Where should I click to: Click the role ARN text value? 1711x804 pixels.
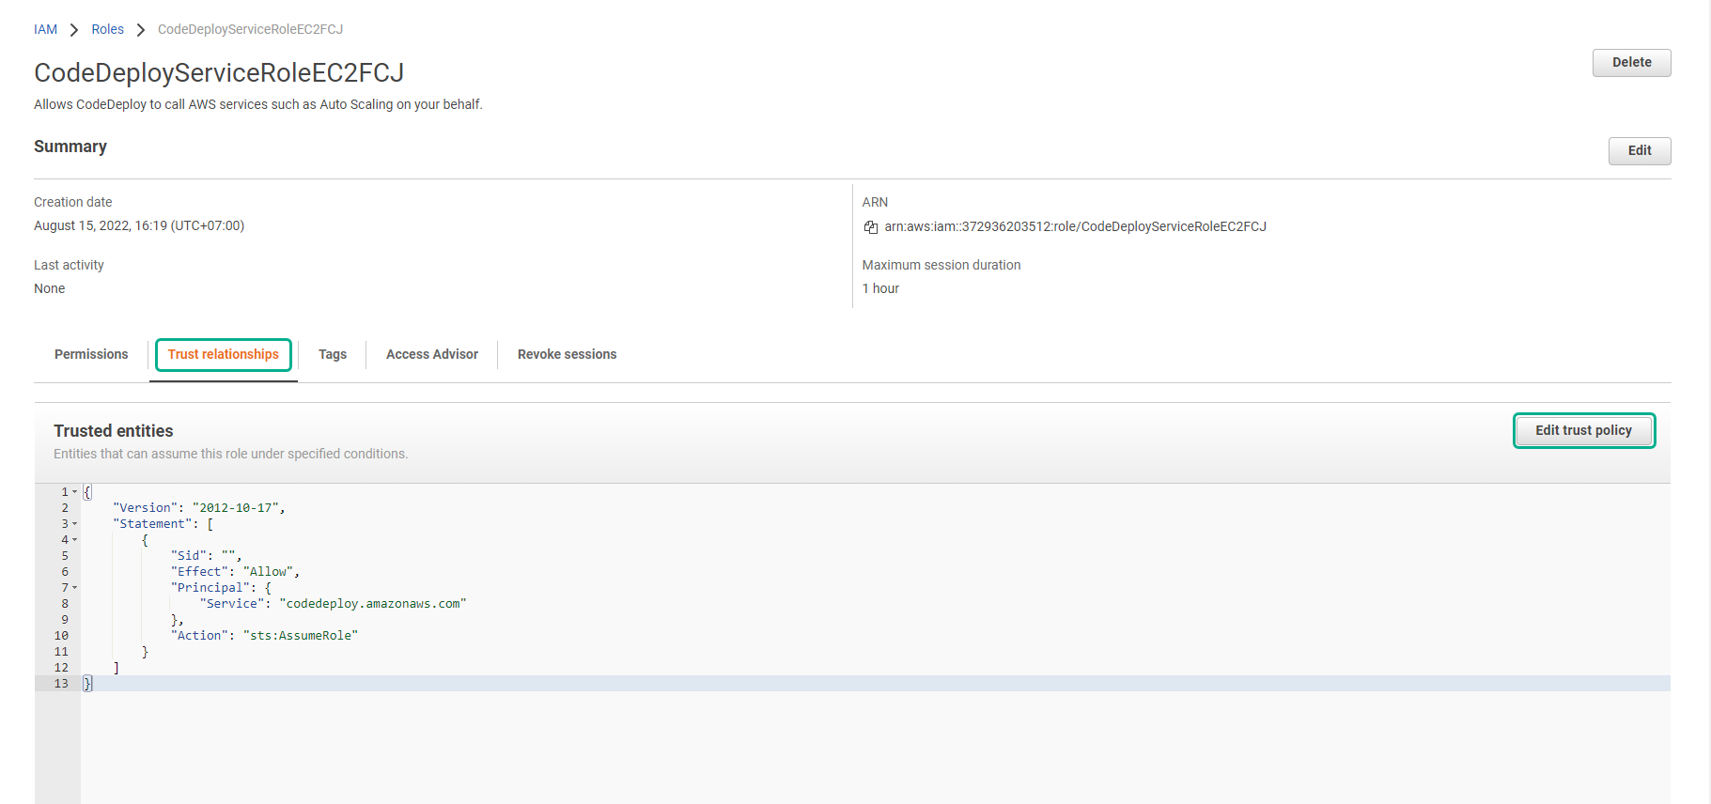(1075, 226)
